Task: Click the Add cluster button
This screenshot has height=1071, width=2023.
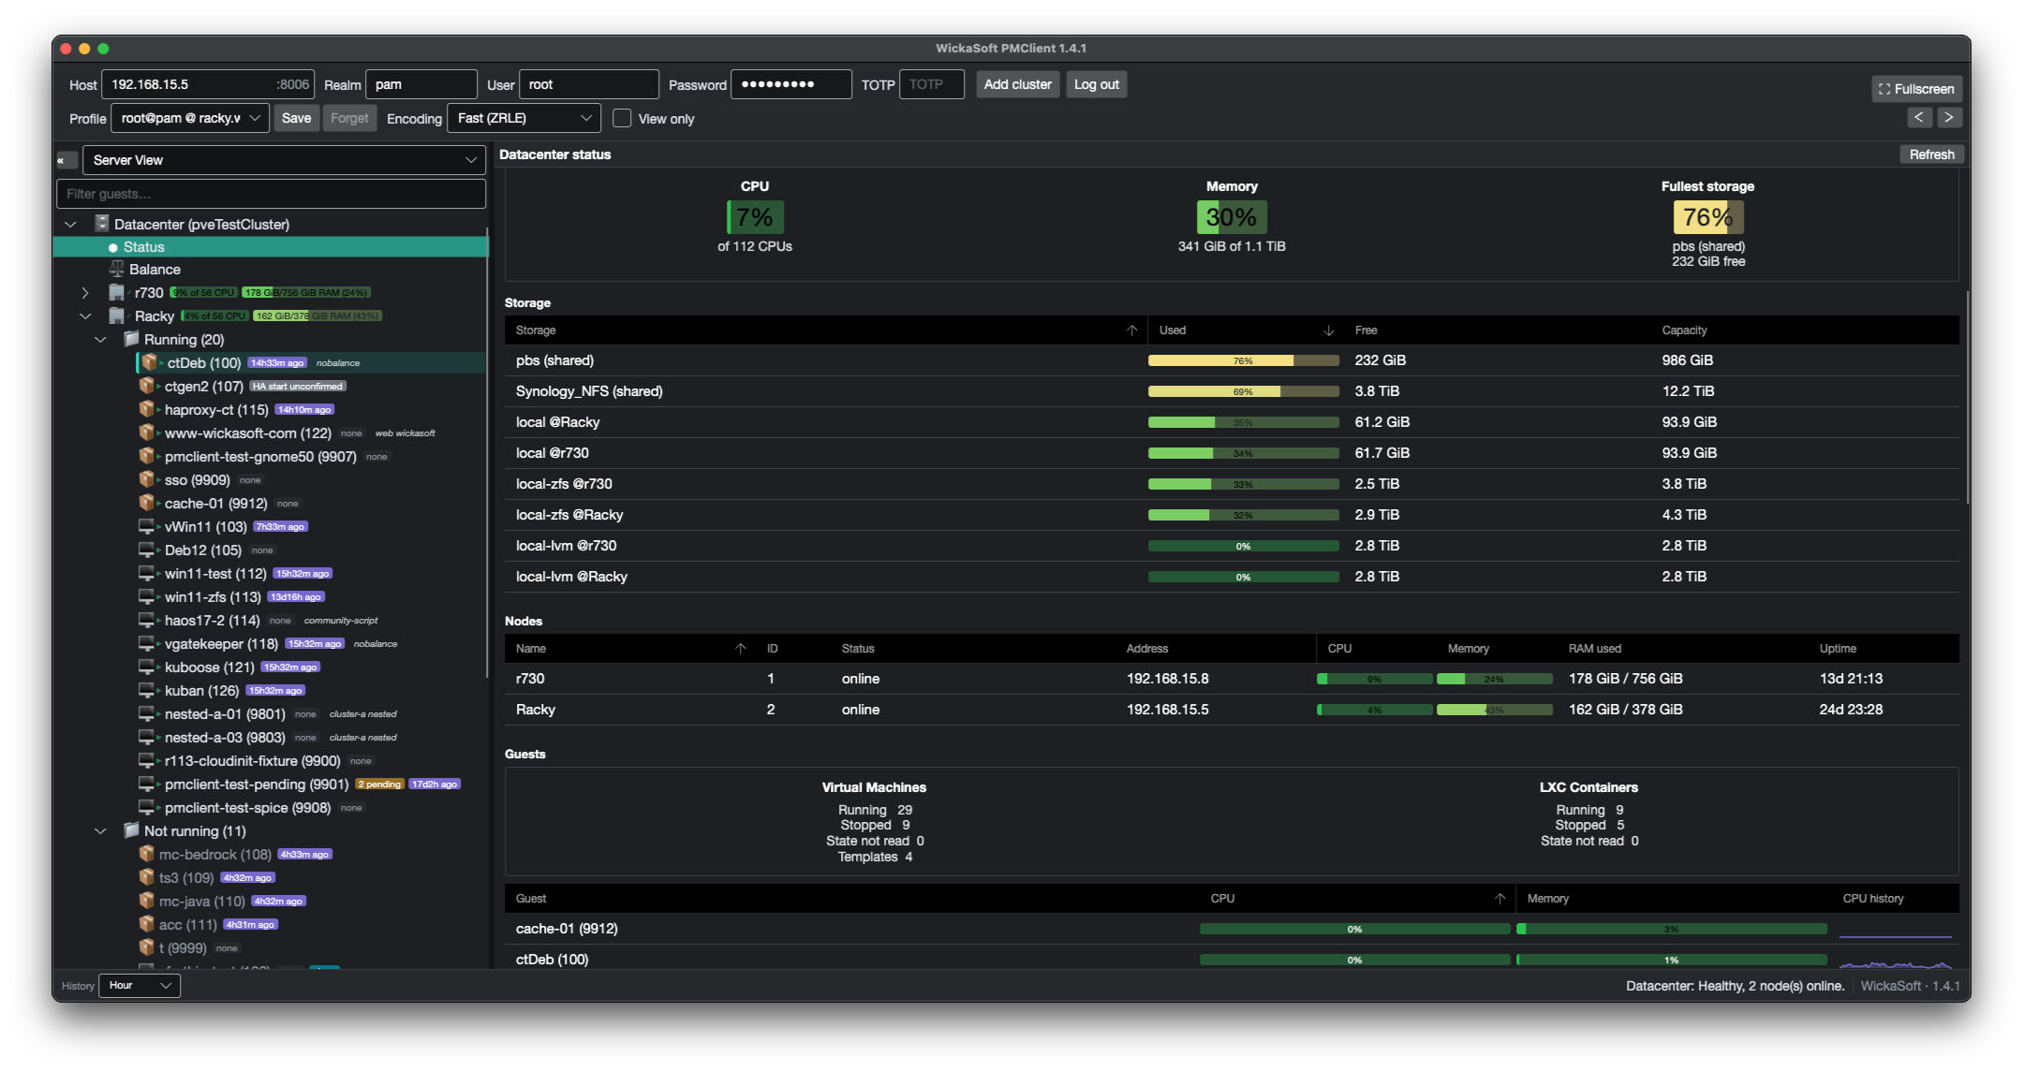Action: tap(1018, 84)
